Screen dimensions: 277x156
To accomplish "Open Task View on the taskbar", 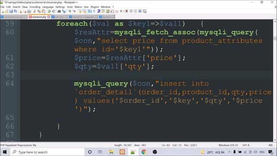I will tap(100, 152).
